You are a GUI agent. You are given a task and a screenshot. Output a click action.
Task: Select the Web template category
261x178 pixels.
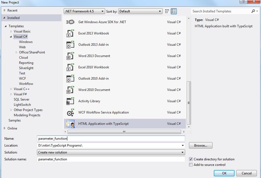(x=22, y=47)
